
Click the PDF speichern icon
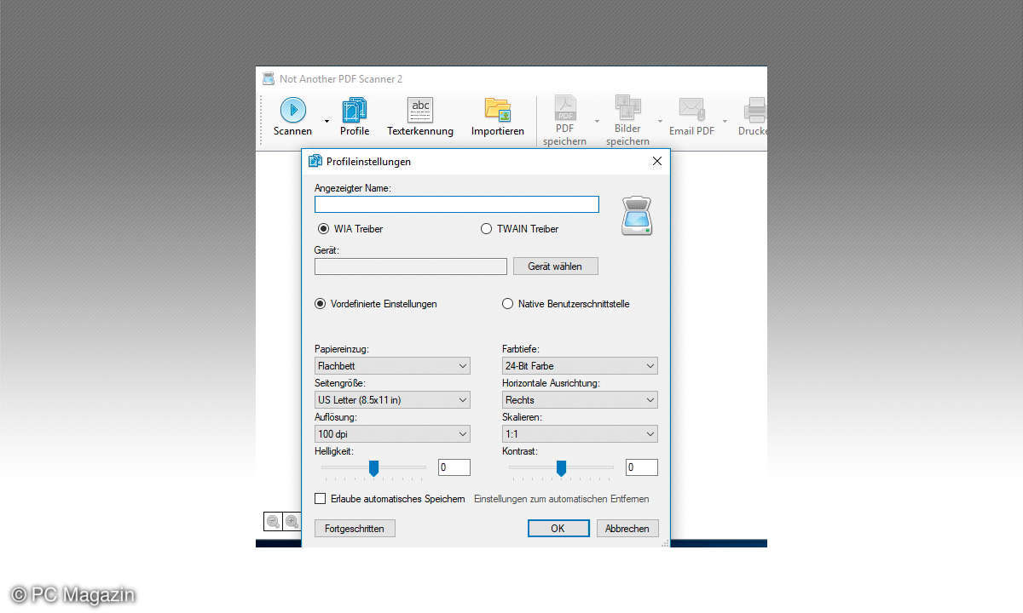pyautogui.click(x=565, y=108)
